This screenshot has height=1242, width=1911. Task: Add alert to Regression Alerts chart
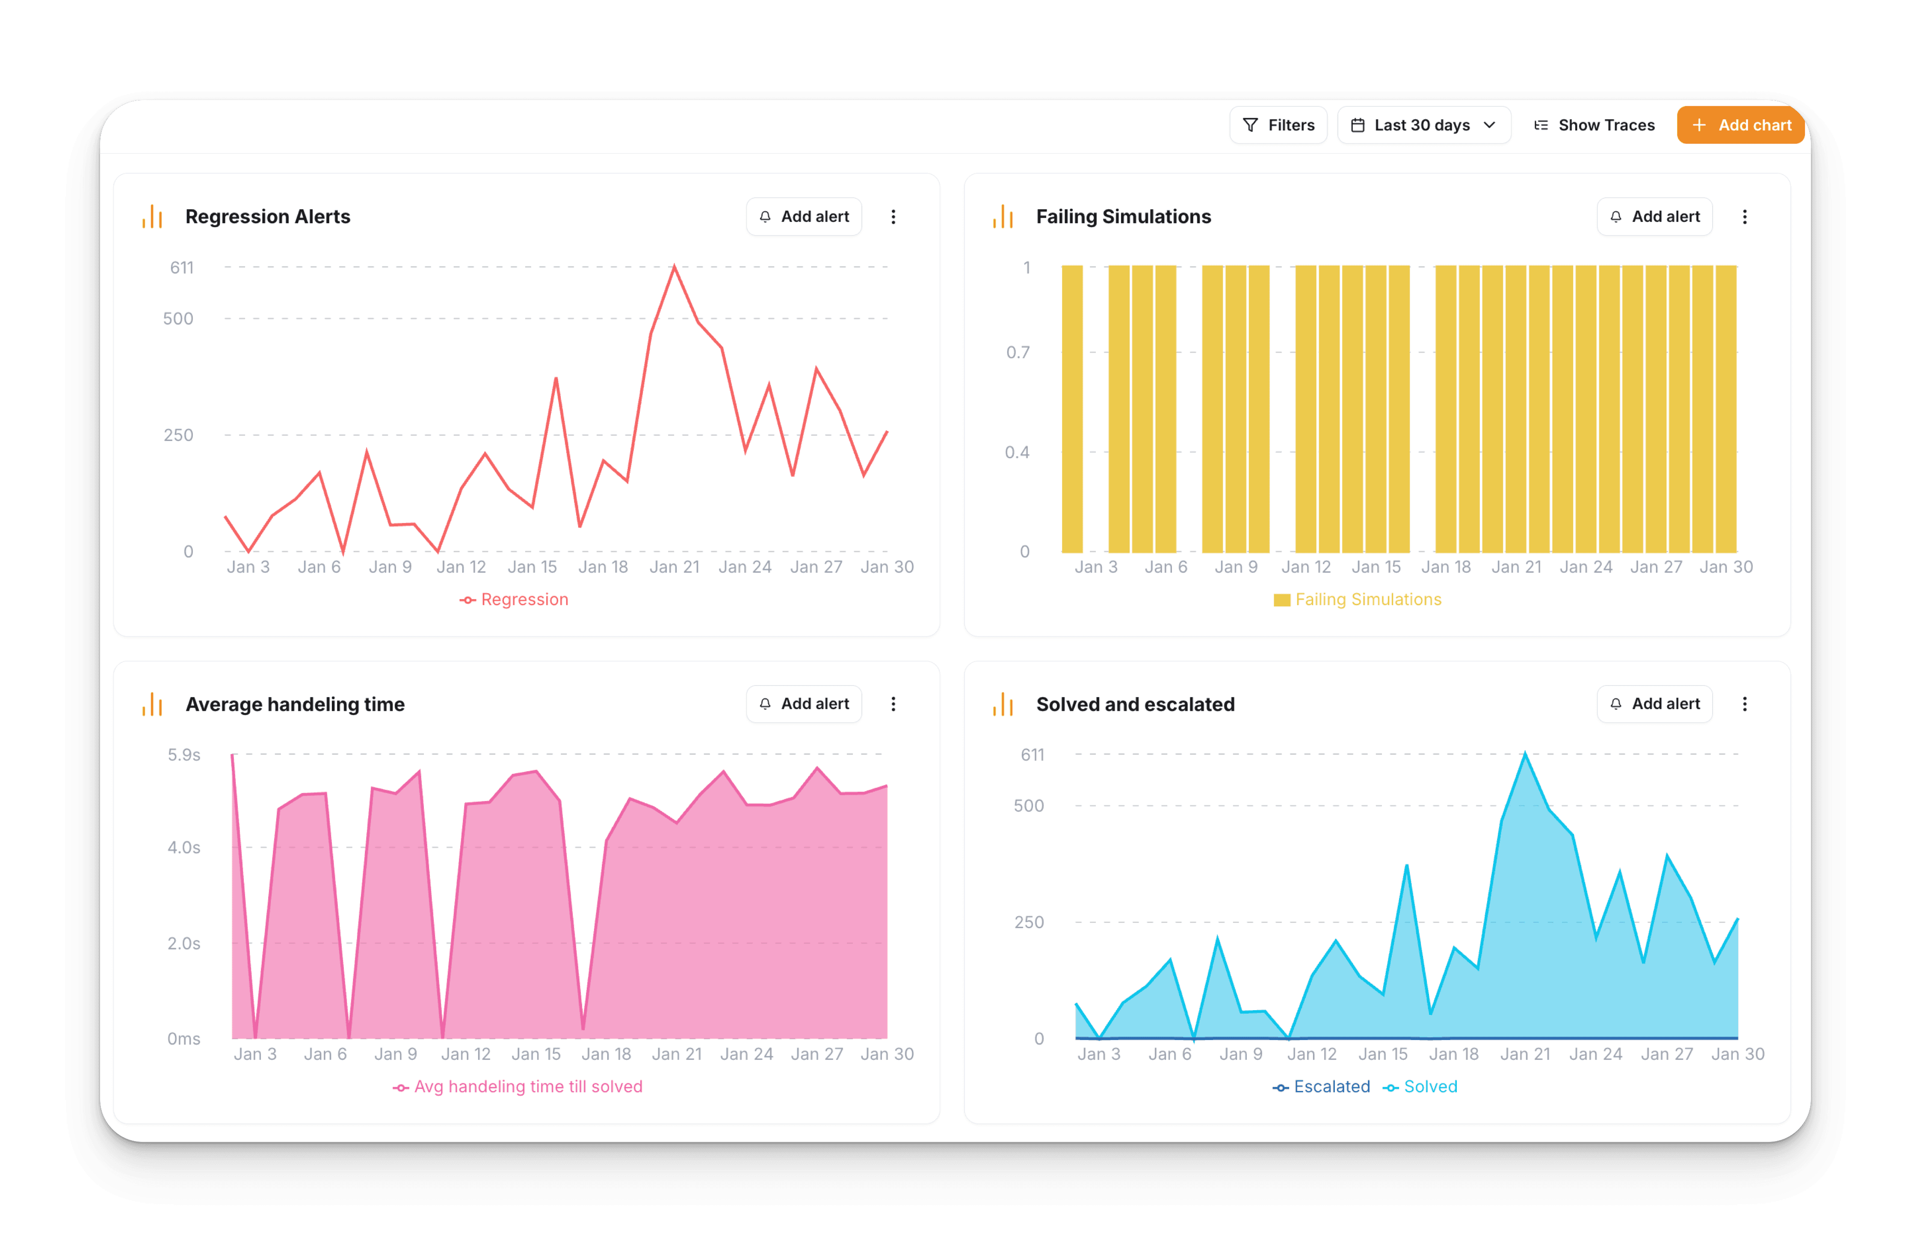coord(804,217)
